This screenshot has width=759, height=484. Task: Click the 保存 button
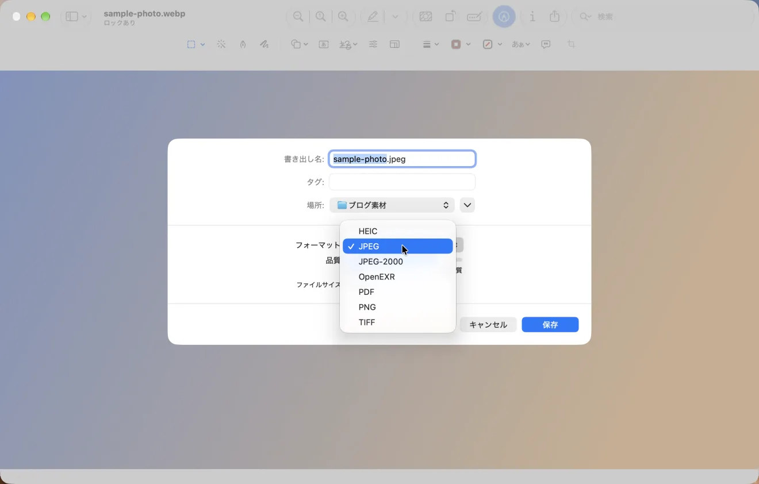[550, 325]
